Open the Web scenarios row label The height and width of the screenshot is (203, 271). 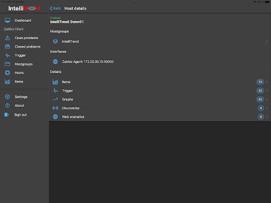[73, 117]
